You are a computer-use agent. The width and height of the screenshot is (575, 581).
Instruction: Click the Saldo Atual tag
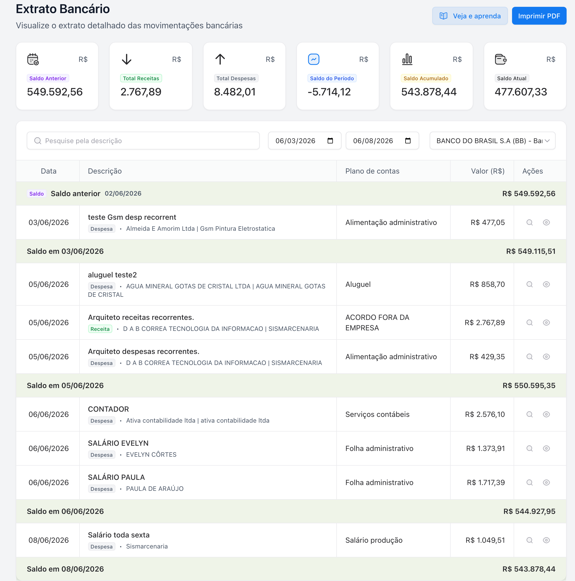[512, 78]
